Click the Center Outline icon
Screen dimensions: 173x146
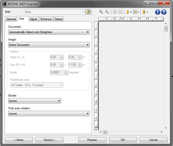(x=120, y=12)
